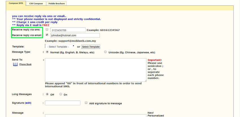Click the 'Message Type:' label
The image size is (240, 117).
(x=21, y=52)
